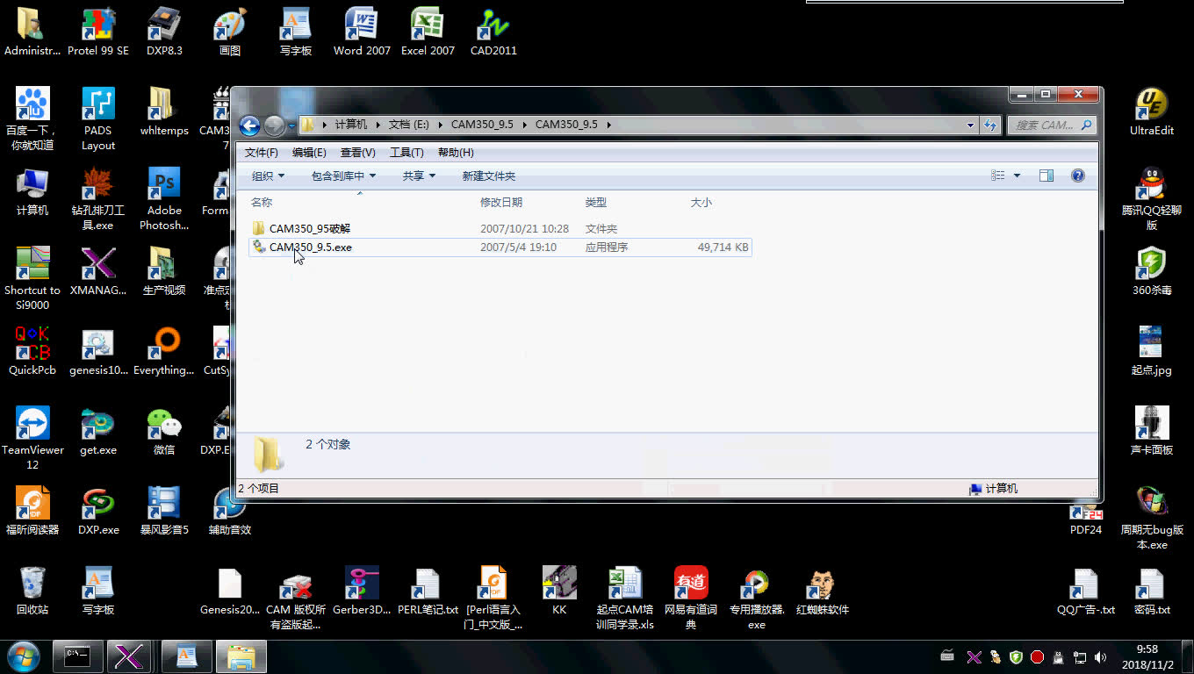Launch the Everything search shortcut

click(164, 352)
